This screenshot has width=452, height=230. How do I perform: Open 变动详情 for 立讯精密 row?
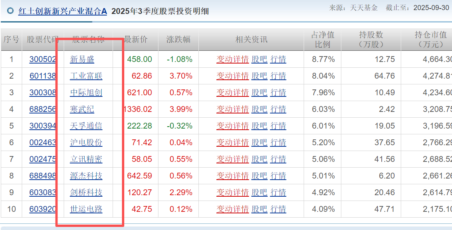[x=233, y=159]
